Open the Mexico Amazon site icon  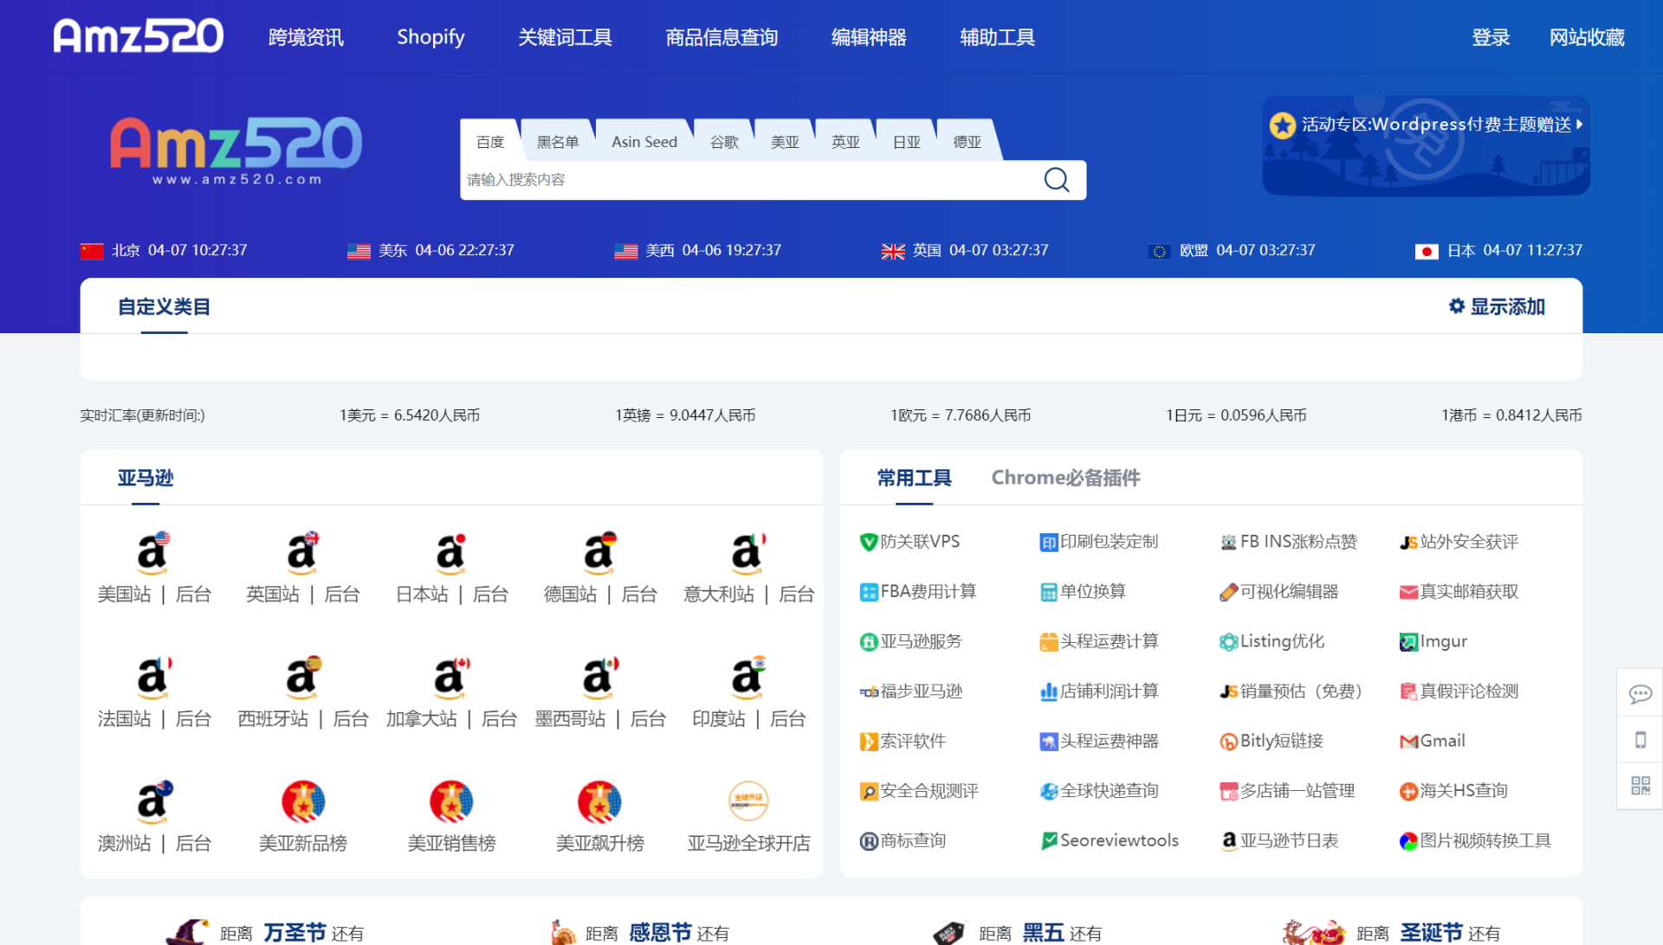click(600, 678)
